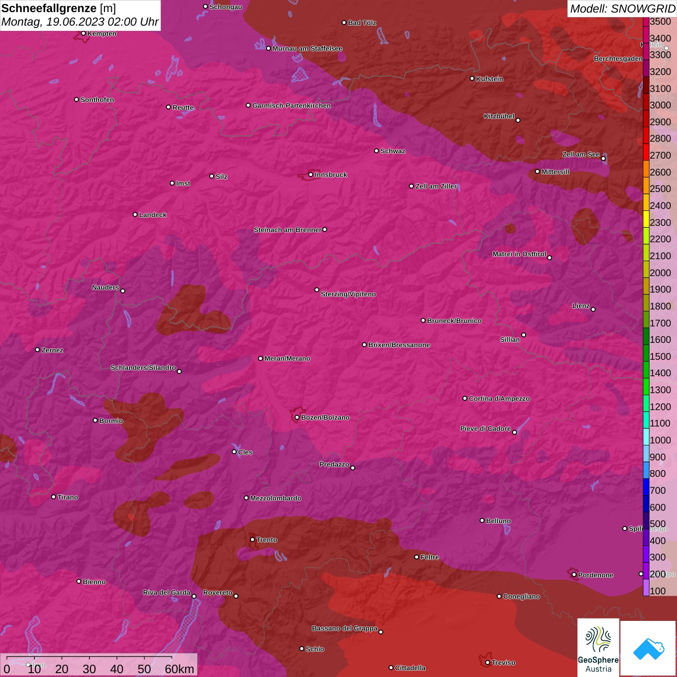Click the Reutte label
The image size is (677, 677).
coord(183,107)
